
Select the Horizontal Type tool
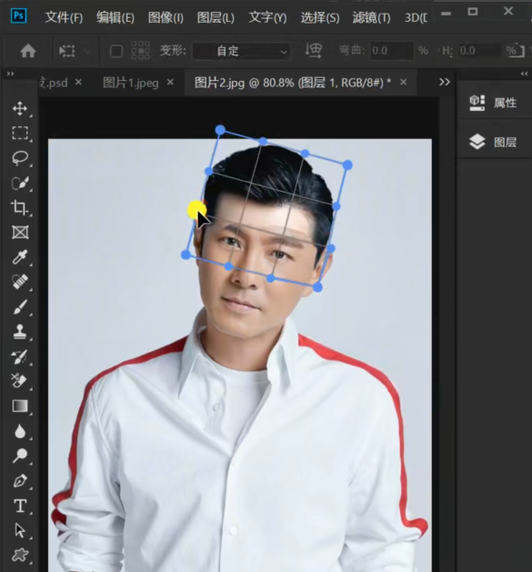[x=20, y=506]
